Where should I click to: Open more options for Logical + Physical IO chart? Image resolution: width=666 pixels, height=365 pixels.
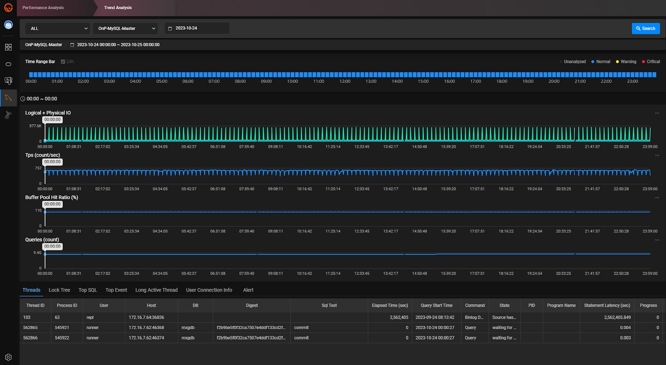pos(657,113)
